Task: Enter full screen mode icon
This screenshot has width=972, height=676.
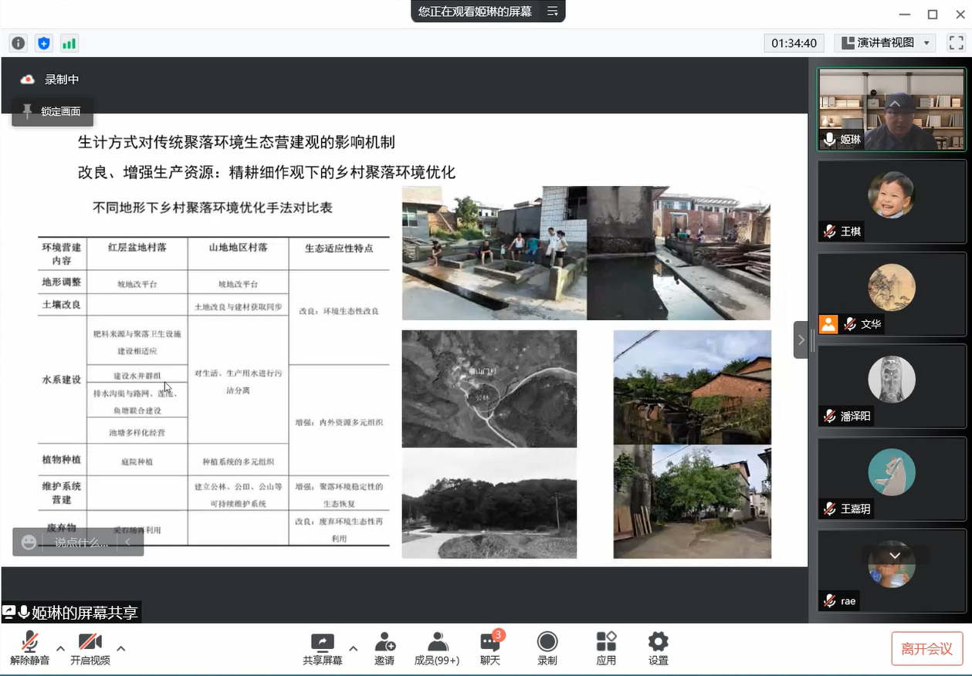Action: pyautogui.click(x=956, y=43)
